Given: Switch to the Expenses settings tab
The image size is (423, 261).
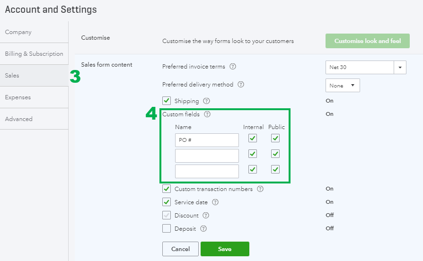Looking at the screenshot, I should tap(18, 97).
